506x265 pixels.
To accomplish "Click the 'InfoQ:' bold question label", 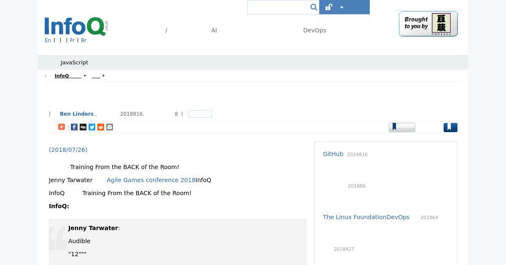I will tap(59, 206).
